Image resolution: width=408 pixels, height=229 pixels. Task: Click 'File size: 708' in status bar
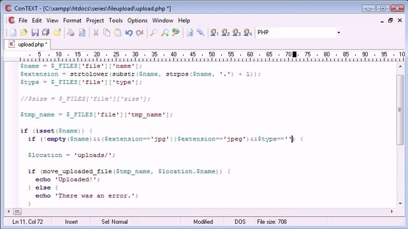[x=272, y=222]
